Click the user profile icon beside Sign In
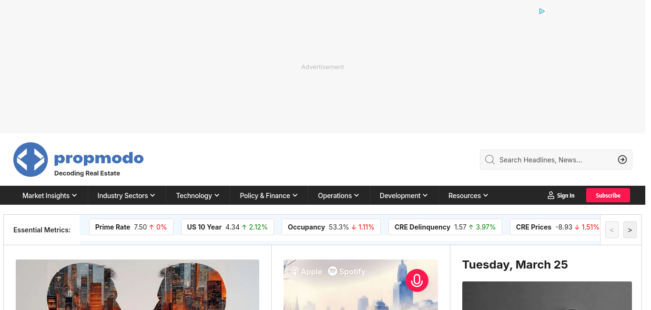The width and height of the screenshot is (651, 310). coord(551,196)
